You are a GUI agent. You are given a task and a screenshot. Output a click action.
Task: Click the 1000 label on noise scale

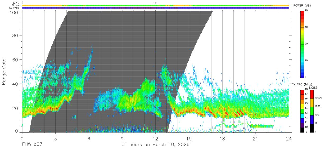pos(318,106)
